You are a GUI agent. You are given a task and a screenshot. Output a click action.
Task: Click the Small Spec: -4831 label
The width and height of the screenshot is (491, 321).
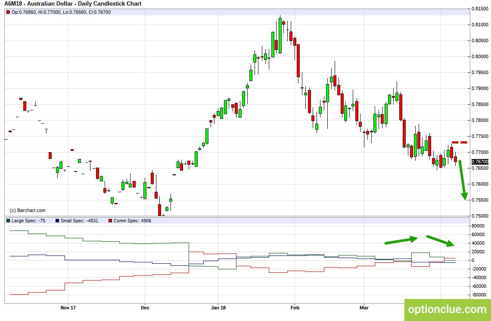79,221
